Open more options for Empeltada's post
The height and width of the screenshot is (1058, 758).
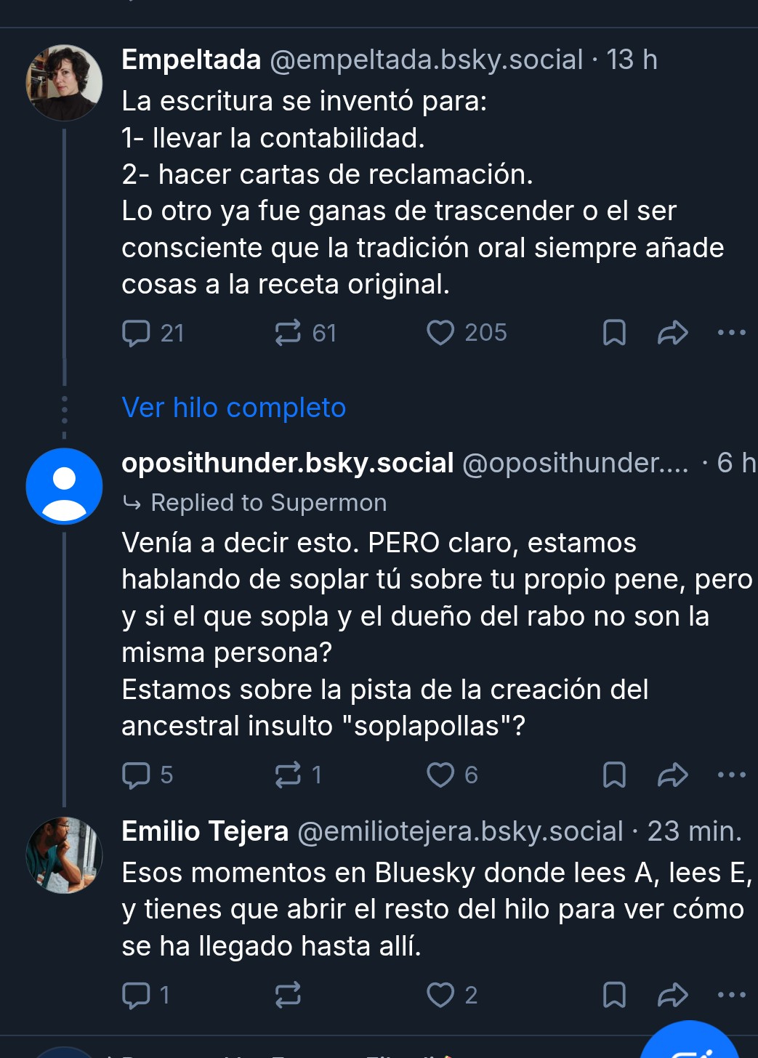(731, 333)
